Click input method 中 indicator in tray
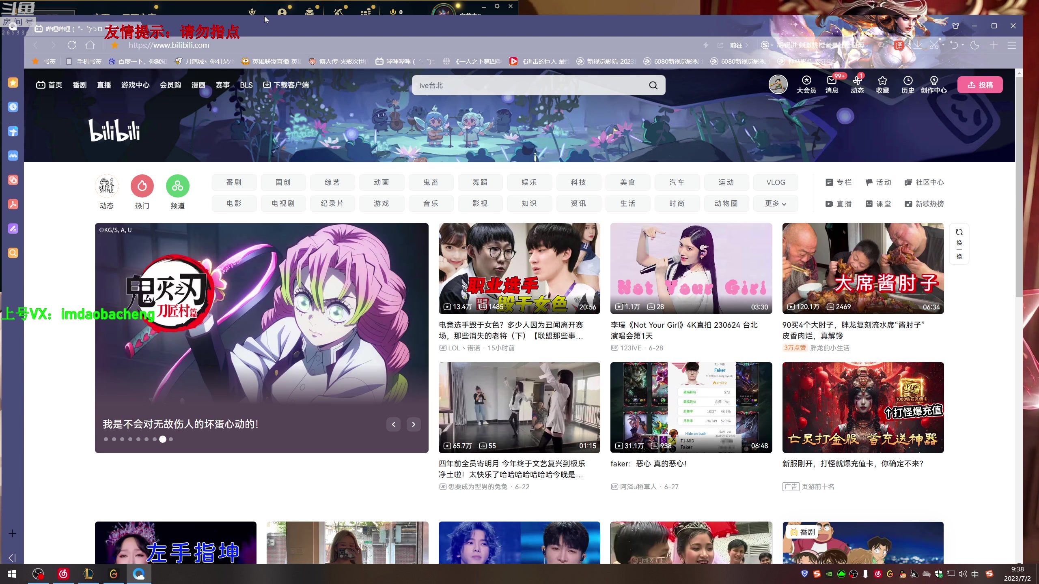 [x=975, y=574]
